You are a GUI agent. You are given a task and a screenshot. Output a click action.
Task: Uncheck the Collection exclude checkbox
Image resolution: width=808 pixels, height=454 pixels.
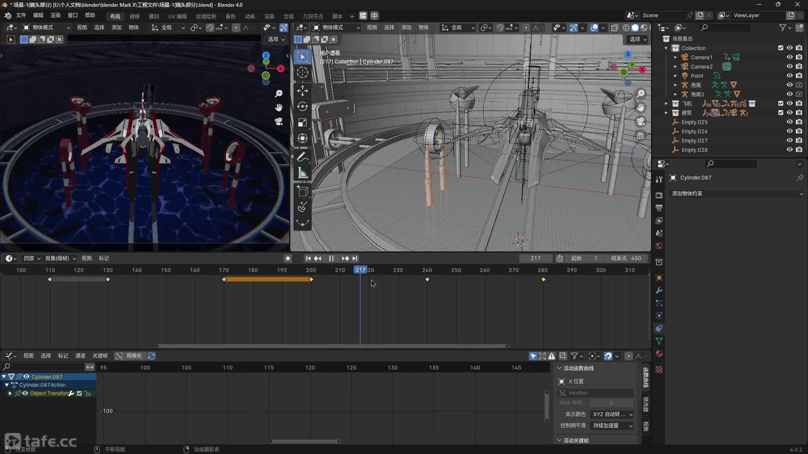tap(781, 48)
